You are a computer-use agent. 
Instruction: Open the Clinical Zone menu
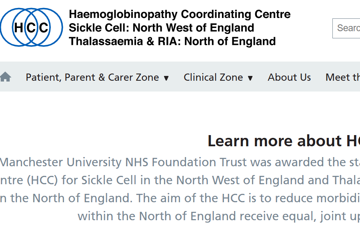(x=213, y=77)
